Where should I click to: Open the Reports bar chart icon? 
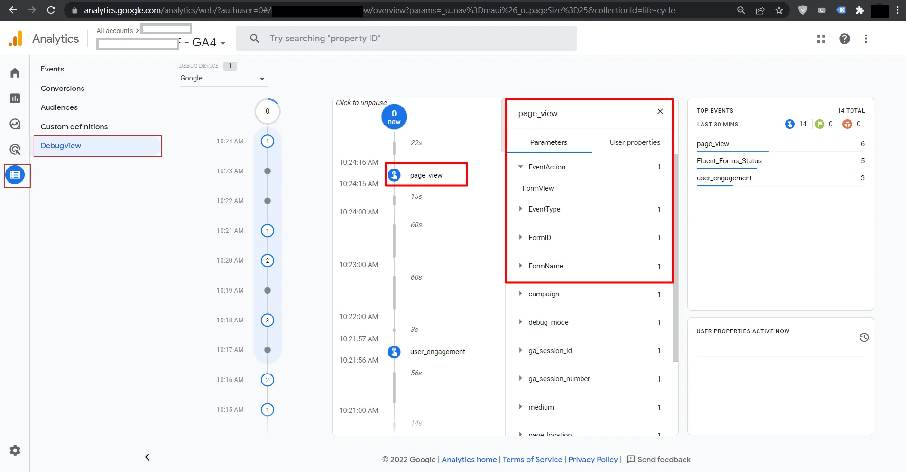(15, 98)
